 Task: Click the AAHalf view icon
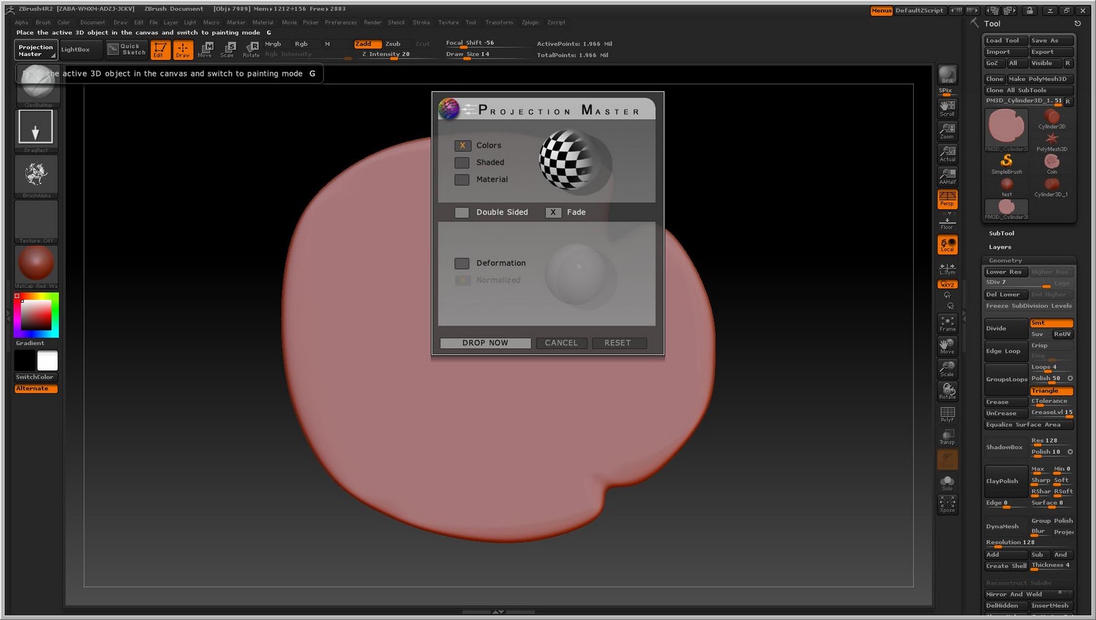click(x=947, y=177)
